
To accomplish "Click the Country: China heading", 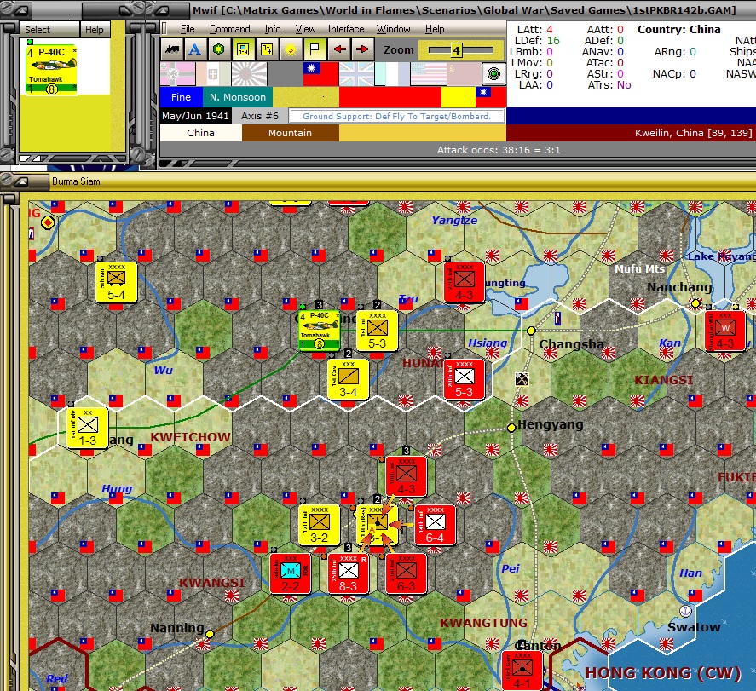I will point(678,29).
